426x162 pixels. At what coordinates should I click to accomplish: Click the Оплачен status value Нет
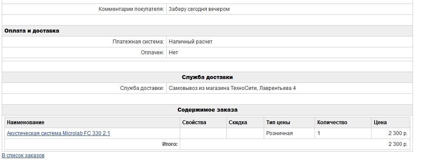[x=173, y=53]
